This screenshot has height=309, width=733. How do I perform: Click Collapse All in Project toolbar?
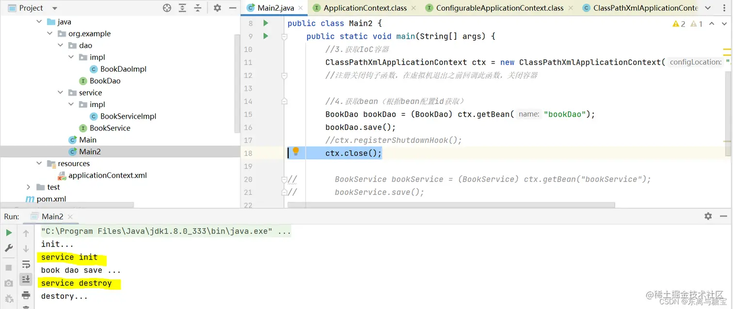[x=198, y=8]
